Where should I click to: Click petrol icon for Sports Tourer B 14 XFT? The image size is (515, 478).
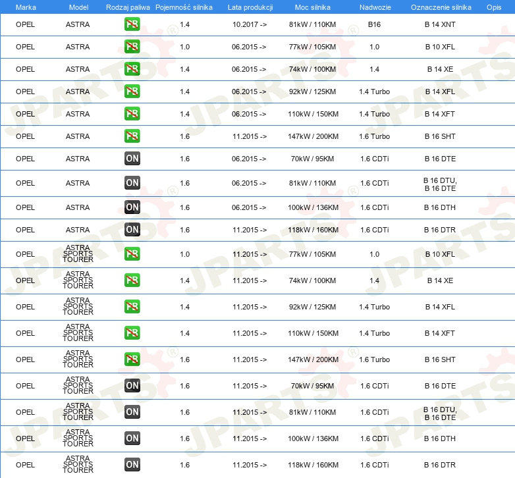pyautogui.click(x=132, y=333)
